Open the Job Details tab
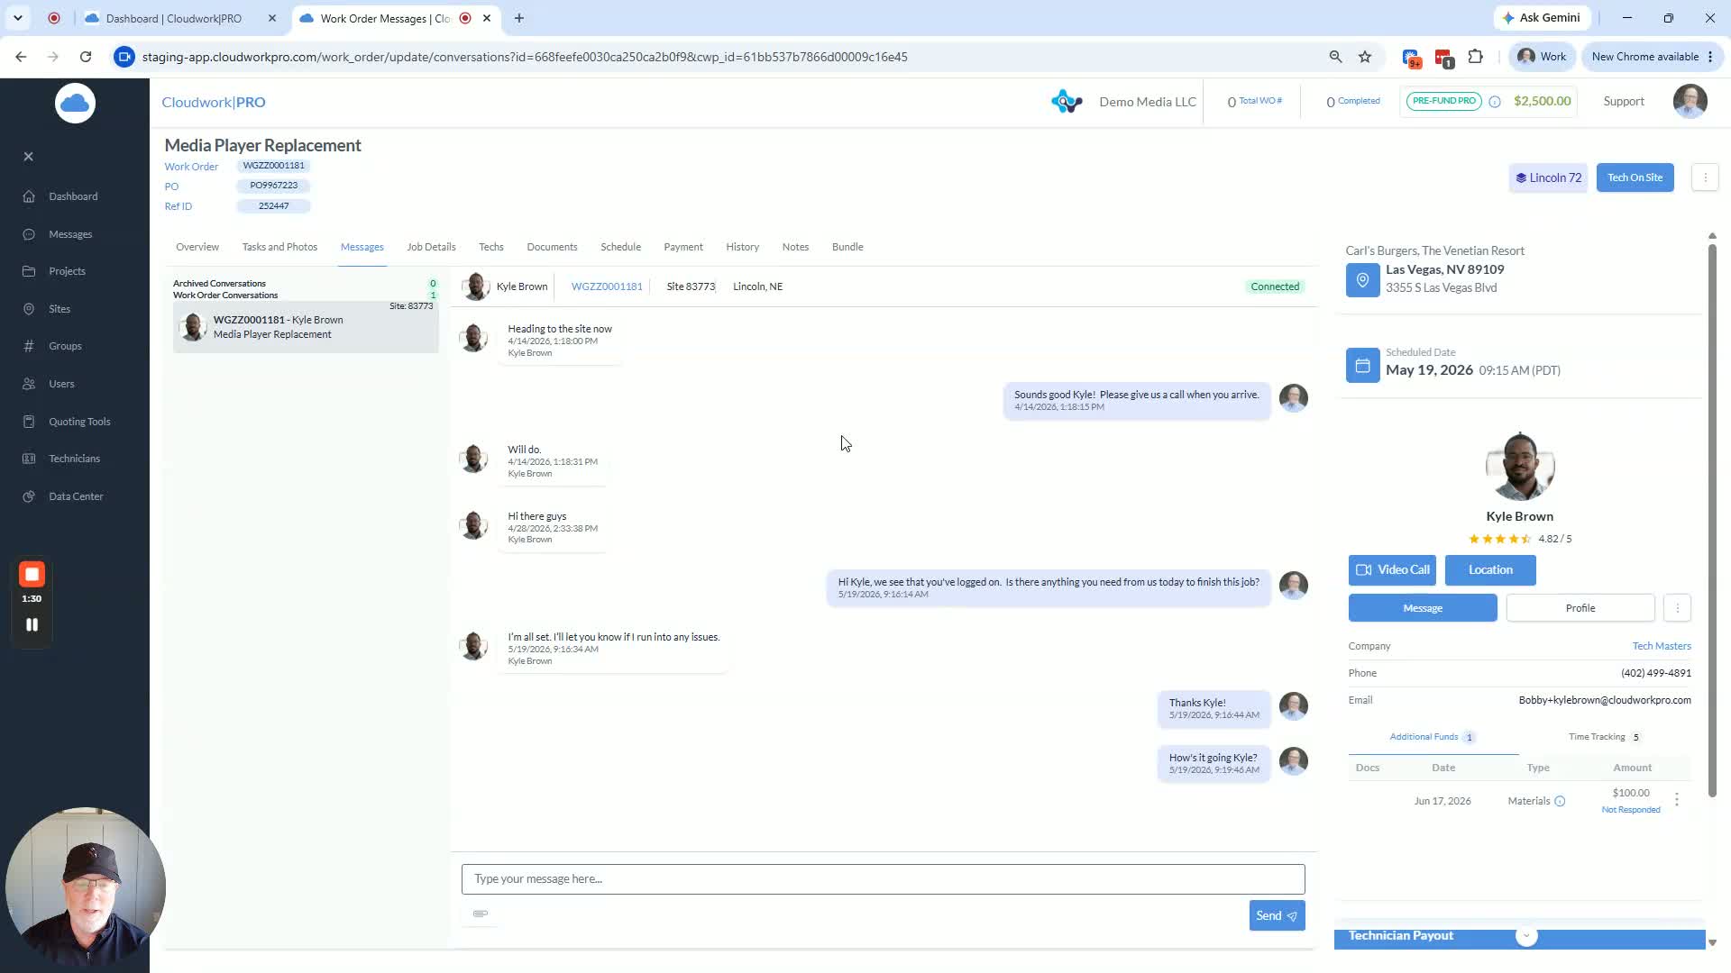 [431, 247]
